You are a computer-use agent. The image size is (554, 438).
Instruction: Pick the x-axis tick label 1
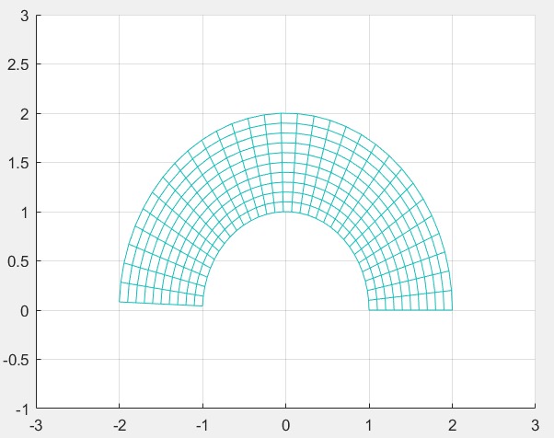[x=369, y=424]
